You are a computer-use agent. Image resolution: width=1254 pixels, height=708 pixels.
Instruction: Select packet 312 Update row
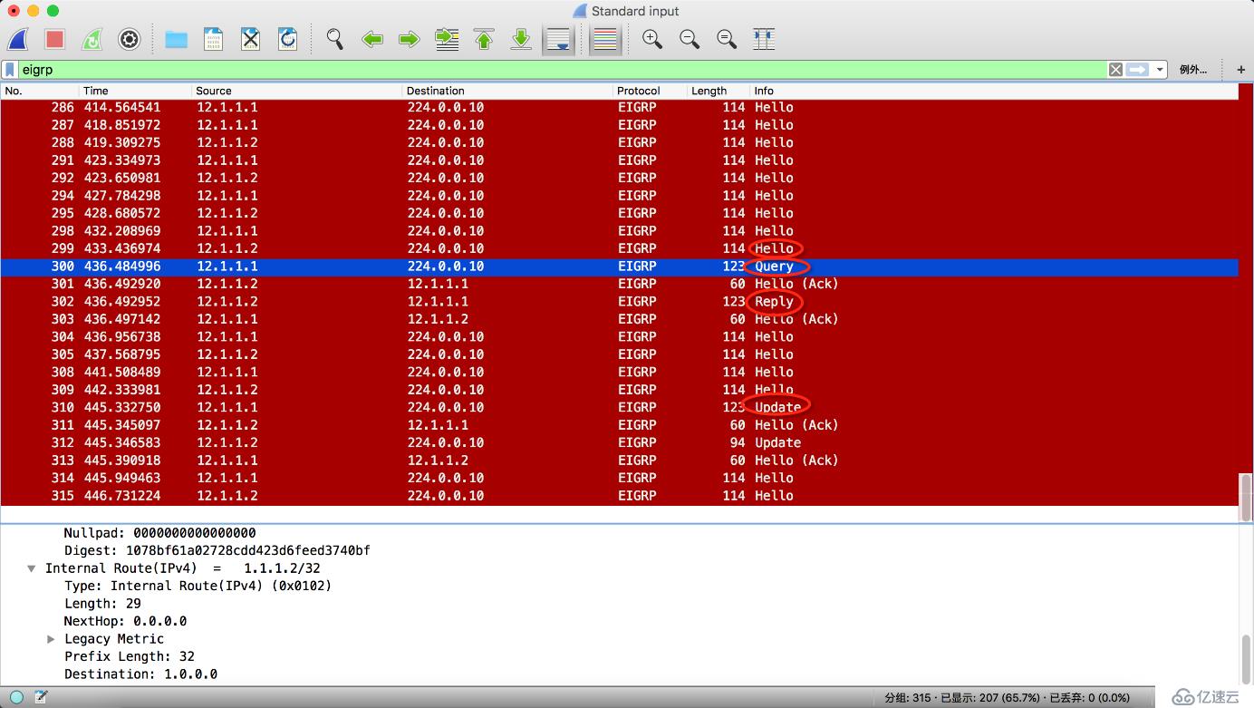pyautogui.click(x=619, y=442)
